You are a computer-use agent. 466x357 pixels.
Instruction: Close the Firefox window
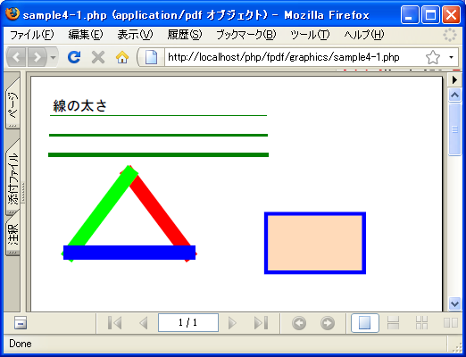(x=451, y=14)
